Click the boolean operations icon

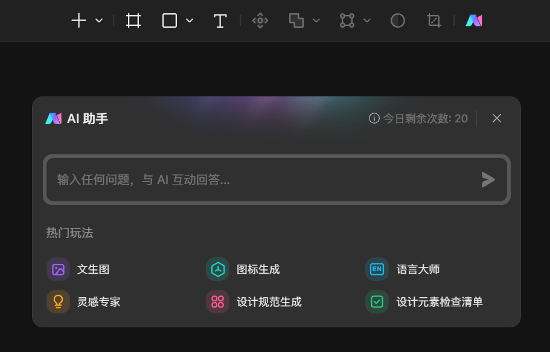(x=296, y=20)
